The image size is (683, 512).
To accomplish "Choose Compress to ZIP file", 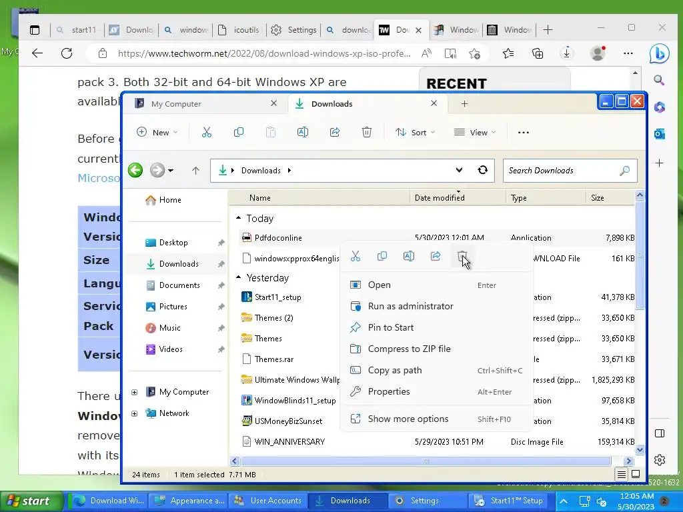I will (x=436, y=349).
